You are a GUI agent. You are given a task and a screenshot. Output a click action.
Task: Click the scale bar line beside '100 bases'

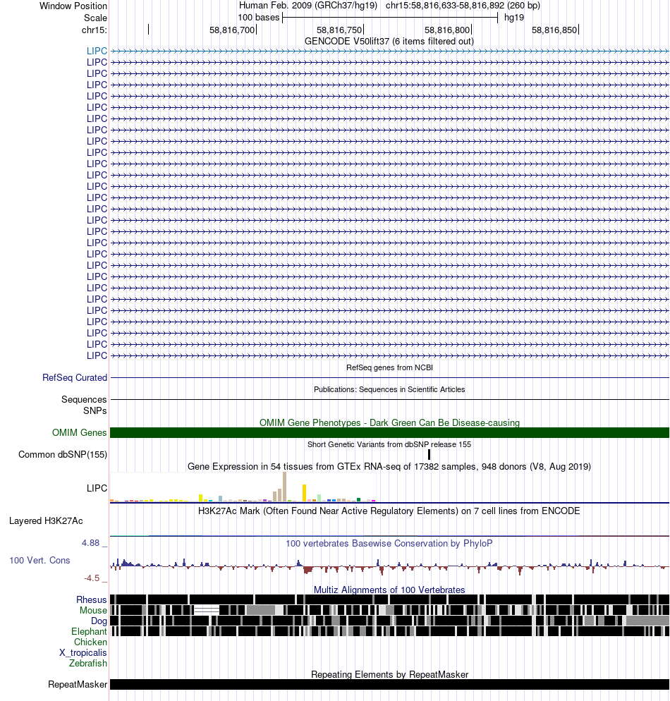click(x=390, y=18)
